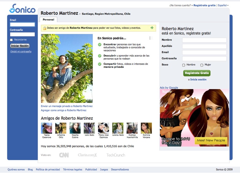
Task: Click the lock icon in friend notice
Action: tap(44, 28)
